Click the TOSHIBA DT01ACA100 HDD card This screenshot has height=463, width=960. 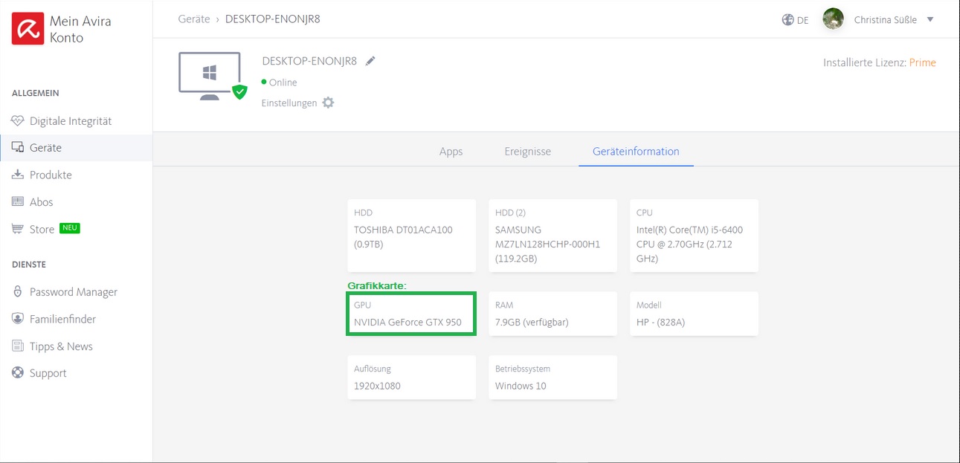[x=411, y=236]
